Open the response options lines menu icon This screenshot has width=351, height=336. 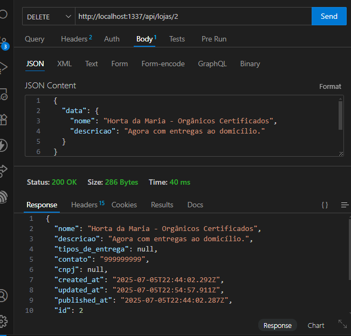[x=345, y=205]
